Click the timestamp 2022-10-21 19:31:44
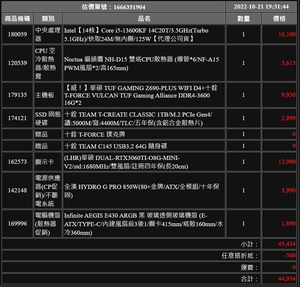Image resolution: width=300 pixels, height=287 pixels. point(261,7)
